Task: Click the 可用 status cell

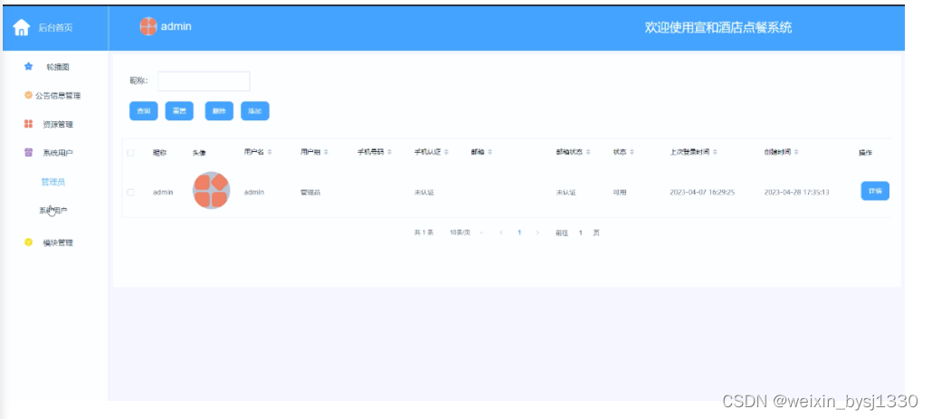Action: [x=620, y=193]
